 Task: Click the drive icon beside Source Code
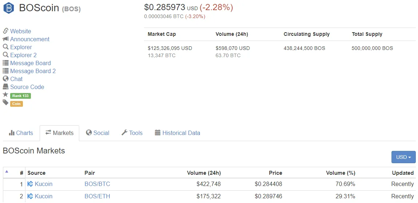[5, 86]
